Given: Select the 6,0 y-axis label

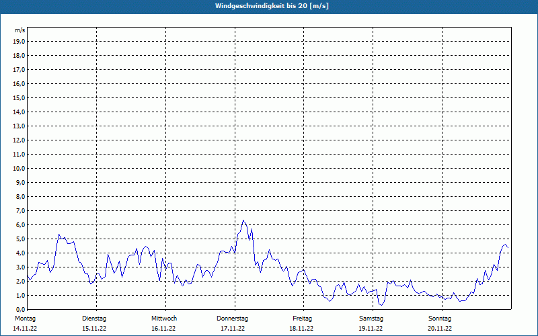Looking at the screenshot, I should (x=20, y=225).
